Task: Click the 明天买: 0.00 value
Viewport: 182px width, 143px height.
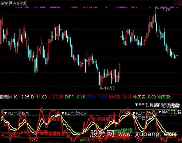Action: (145, 97)
